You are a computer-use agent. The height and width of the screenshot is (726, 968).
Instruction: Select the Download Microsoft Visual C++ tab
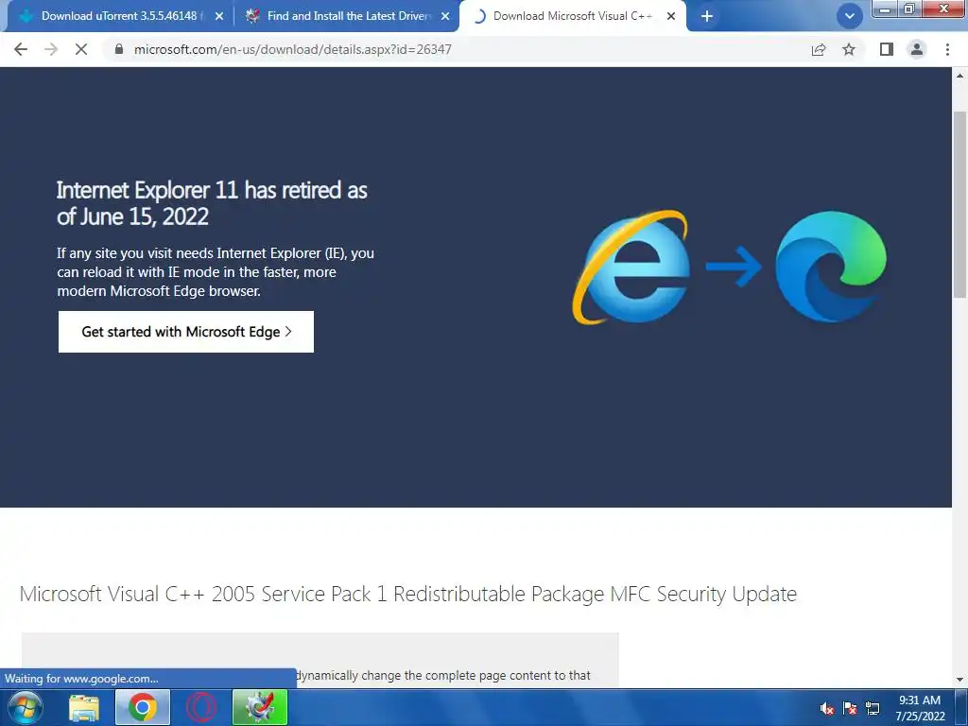tap(572, 17)
